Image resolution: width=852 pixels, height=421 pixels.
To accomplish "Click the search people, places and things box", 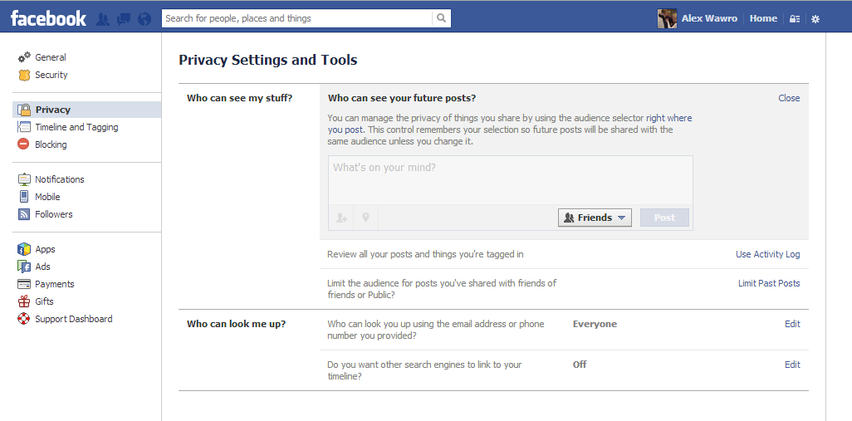I will click(297, 18).
